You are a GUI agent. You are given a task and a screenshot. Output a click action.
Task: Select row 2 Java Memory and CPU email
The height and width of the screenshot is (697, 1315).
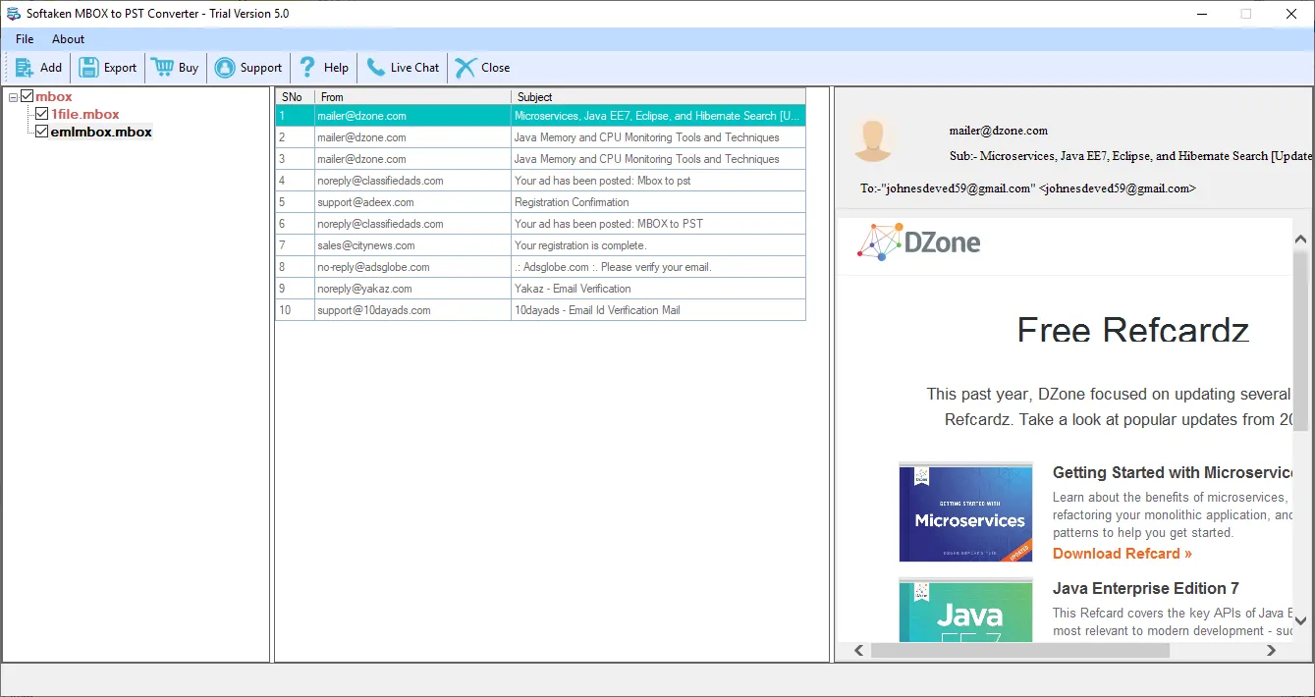[x=540, y=137]
